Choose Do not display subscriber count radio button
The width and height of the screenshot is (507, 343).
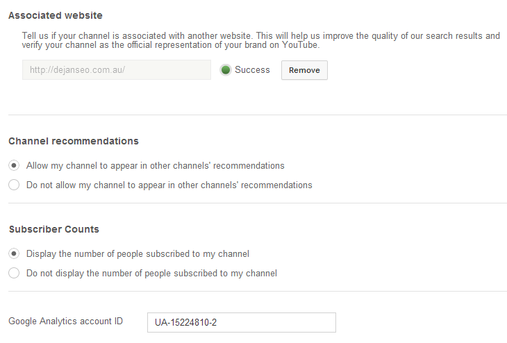(14, 273)
